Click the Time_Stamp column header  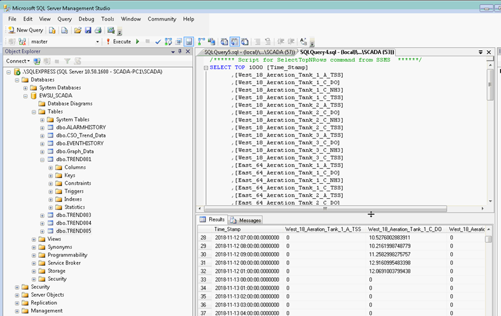click(x=247, y=229)
